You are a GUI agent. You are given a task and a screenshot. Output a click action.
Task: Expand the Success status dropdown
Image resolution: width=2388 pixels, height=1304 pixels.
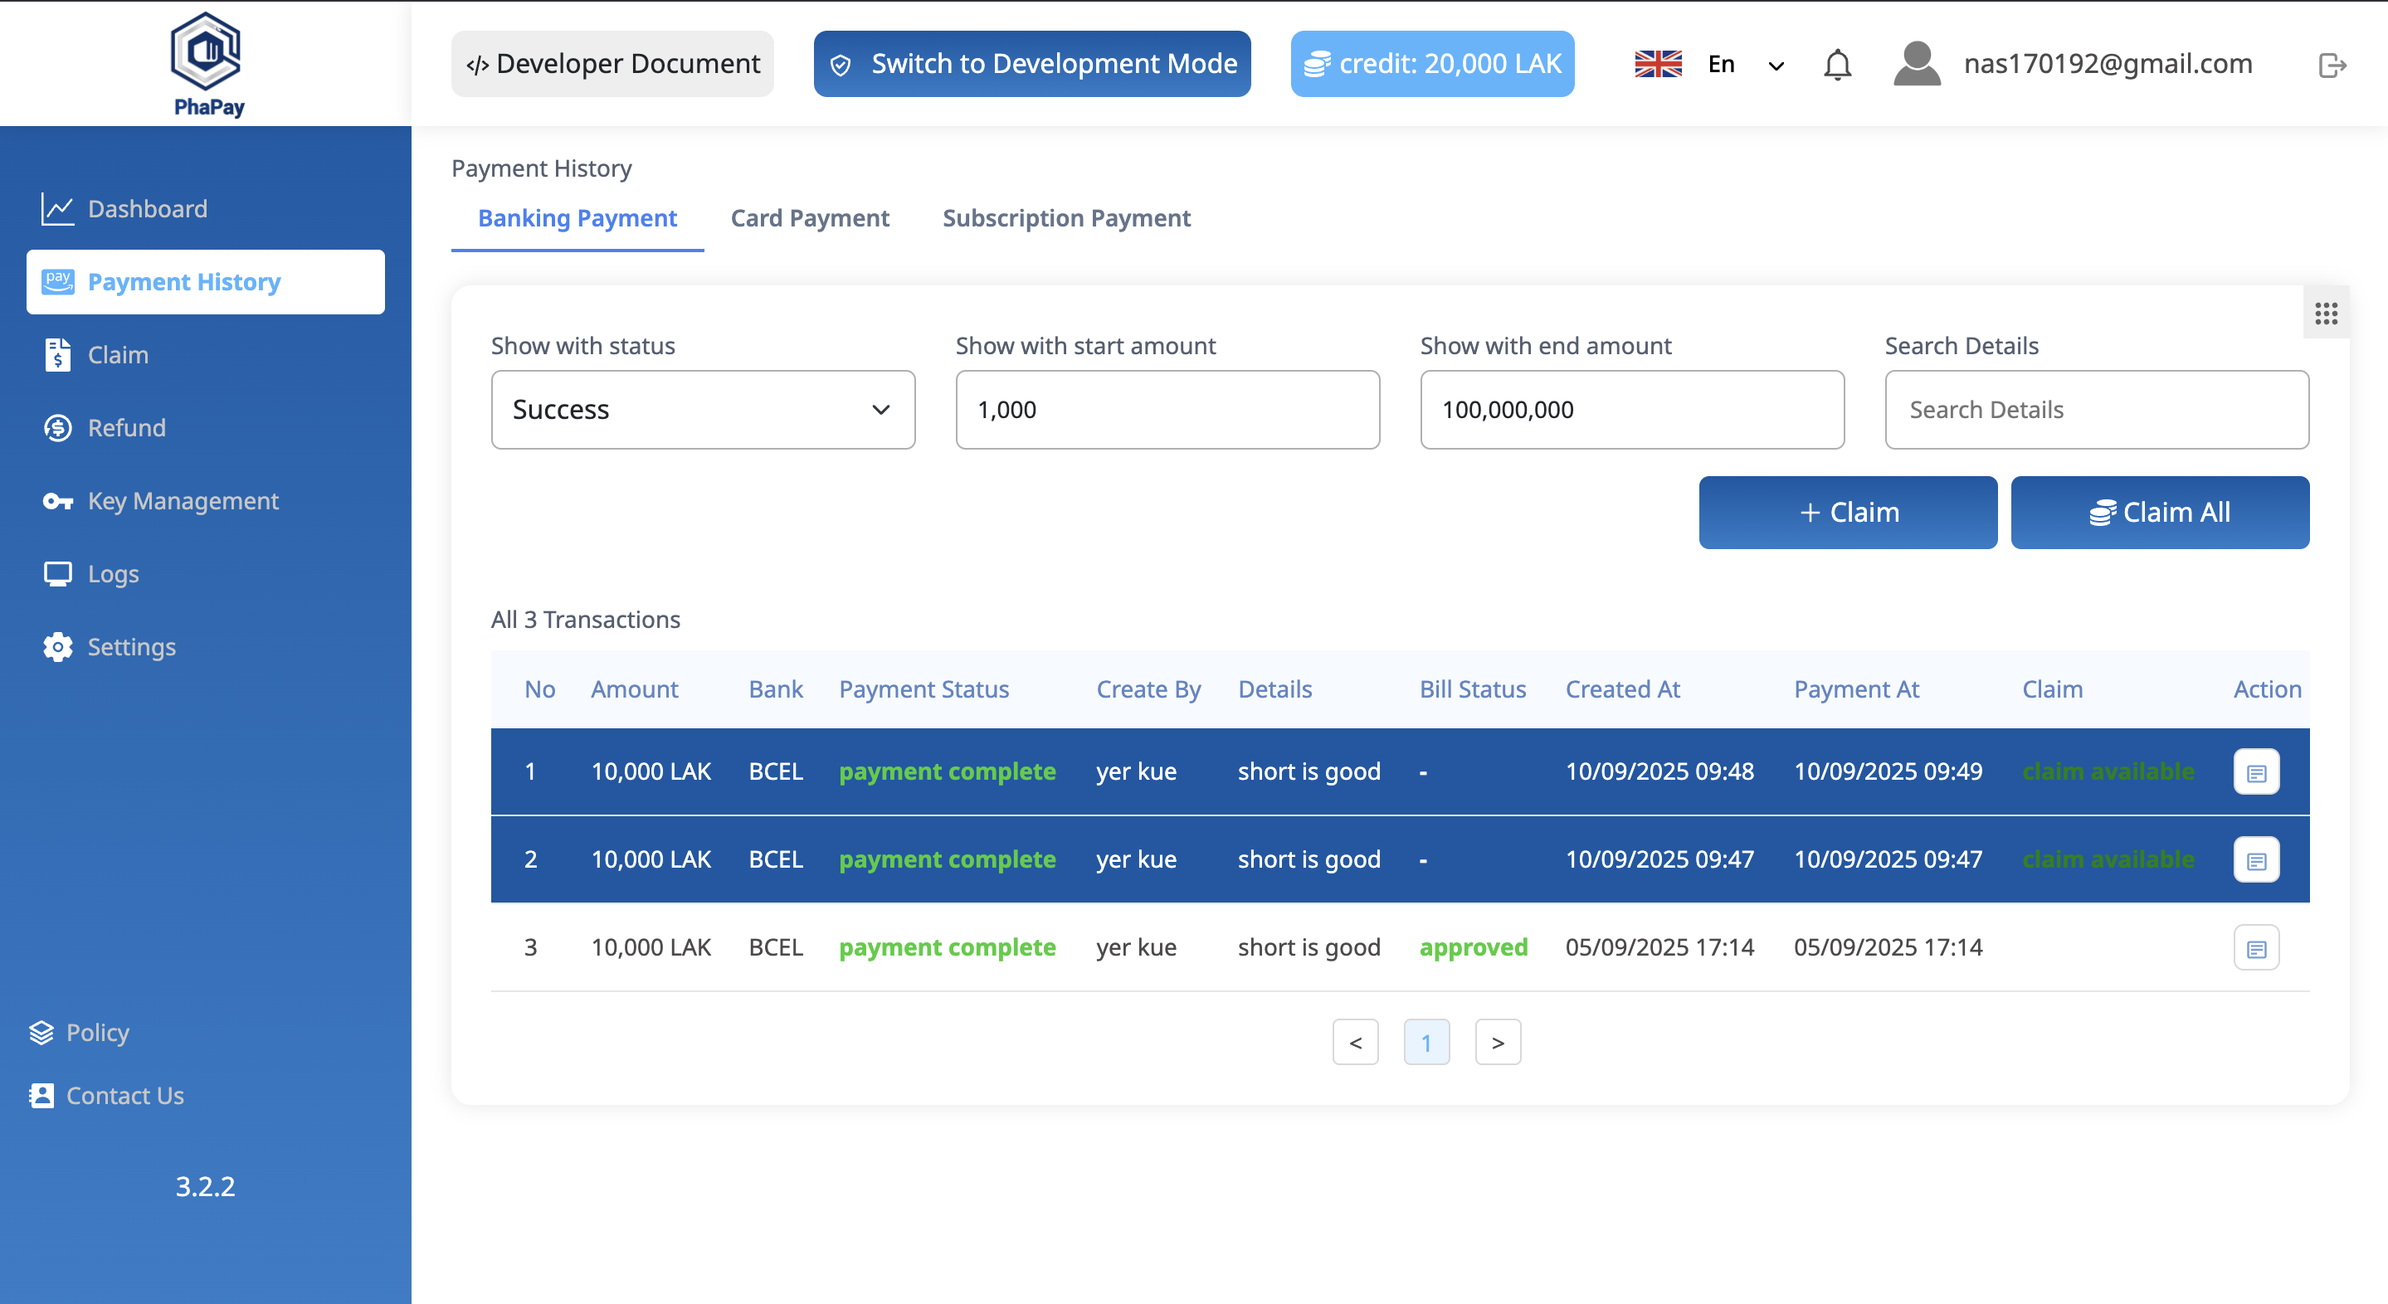click(x=703, y=410)
